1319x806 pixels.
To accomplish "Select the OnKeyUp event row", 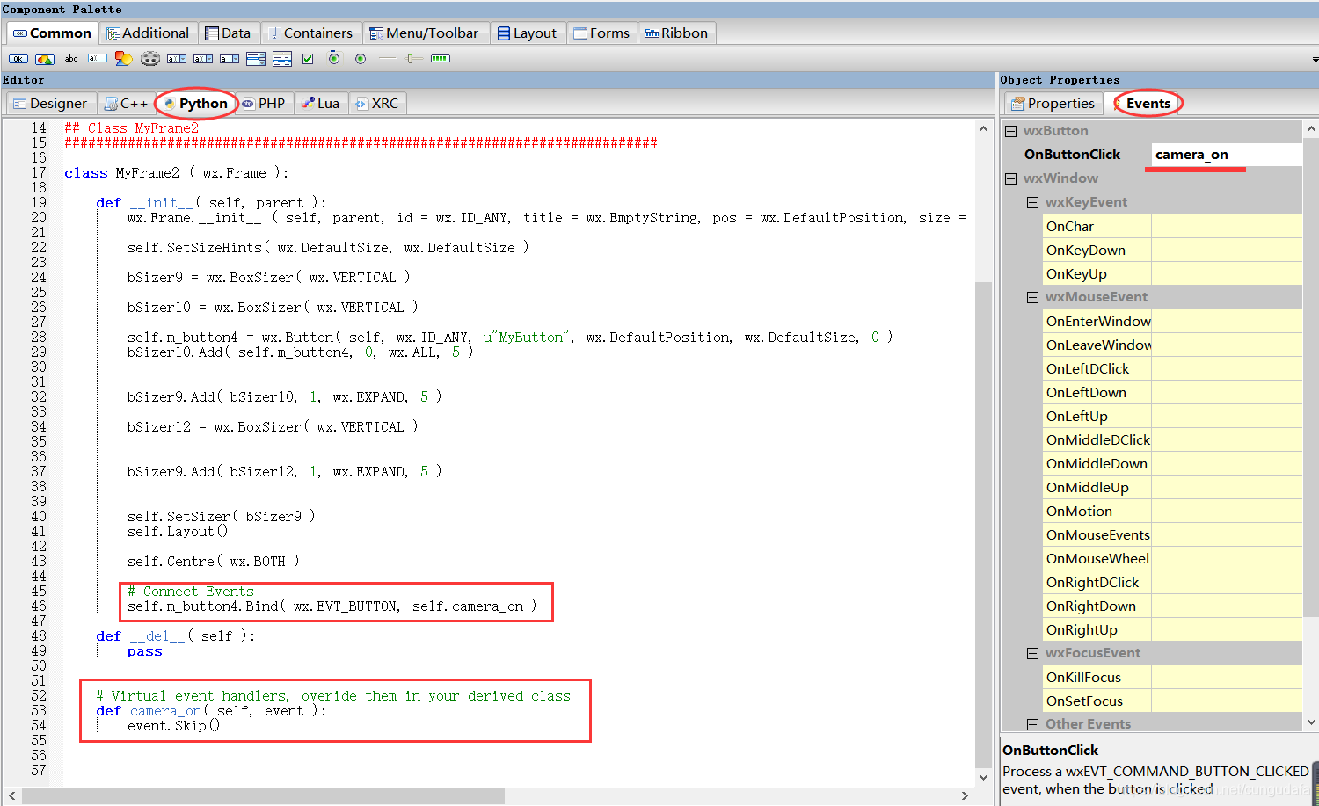I will (1172, 273).
